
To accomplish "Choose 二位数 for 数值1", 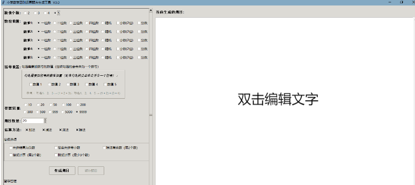I will pyautogui.click(x=55, y=23).
